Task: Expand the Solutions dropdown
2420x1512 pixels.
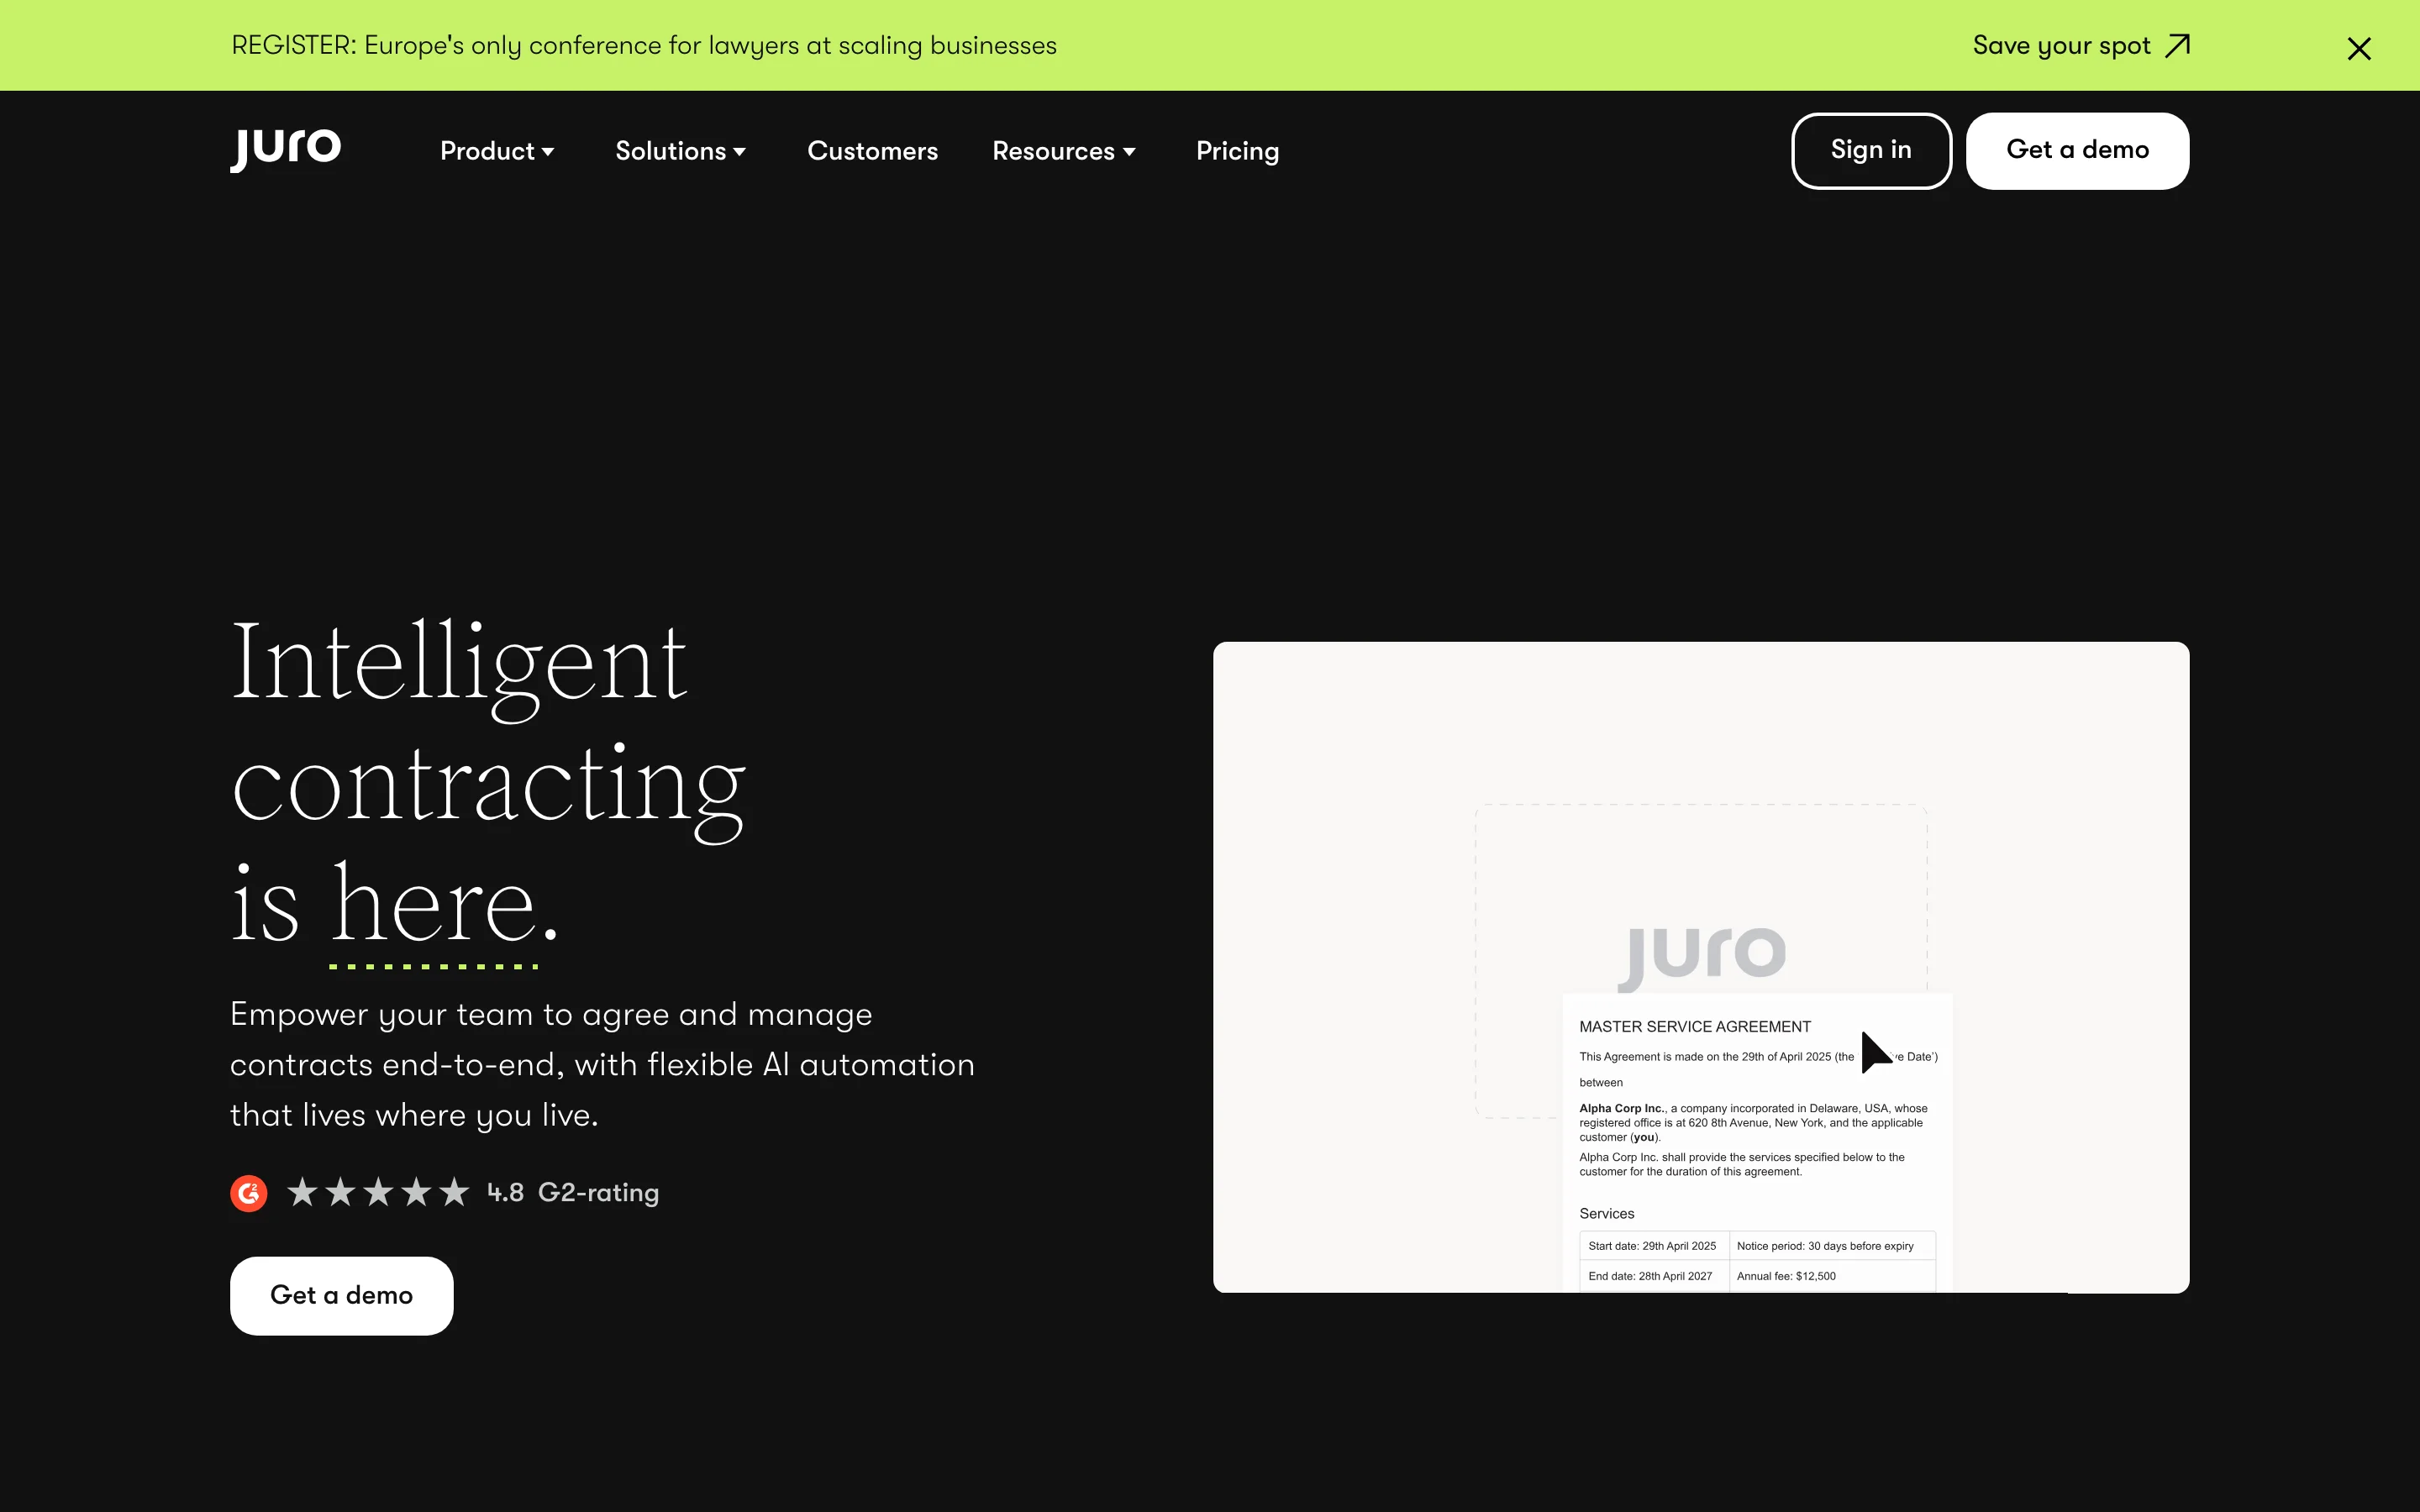Action: pos(680,151)
